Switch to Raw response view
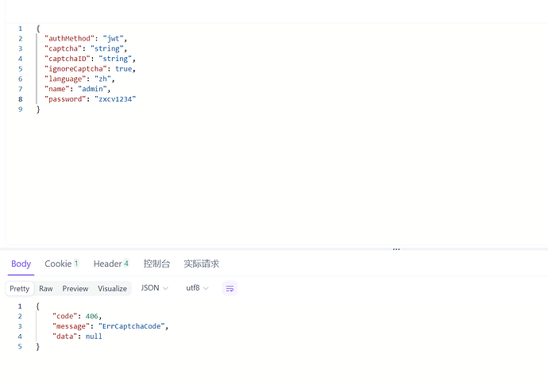 point(46,289)
